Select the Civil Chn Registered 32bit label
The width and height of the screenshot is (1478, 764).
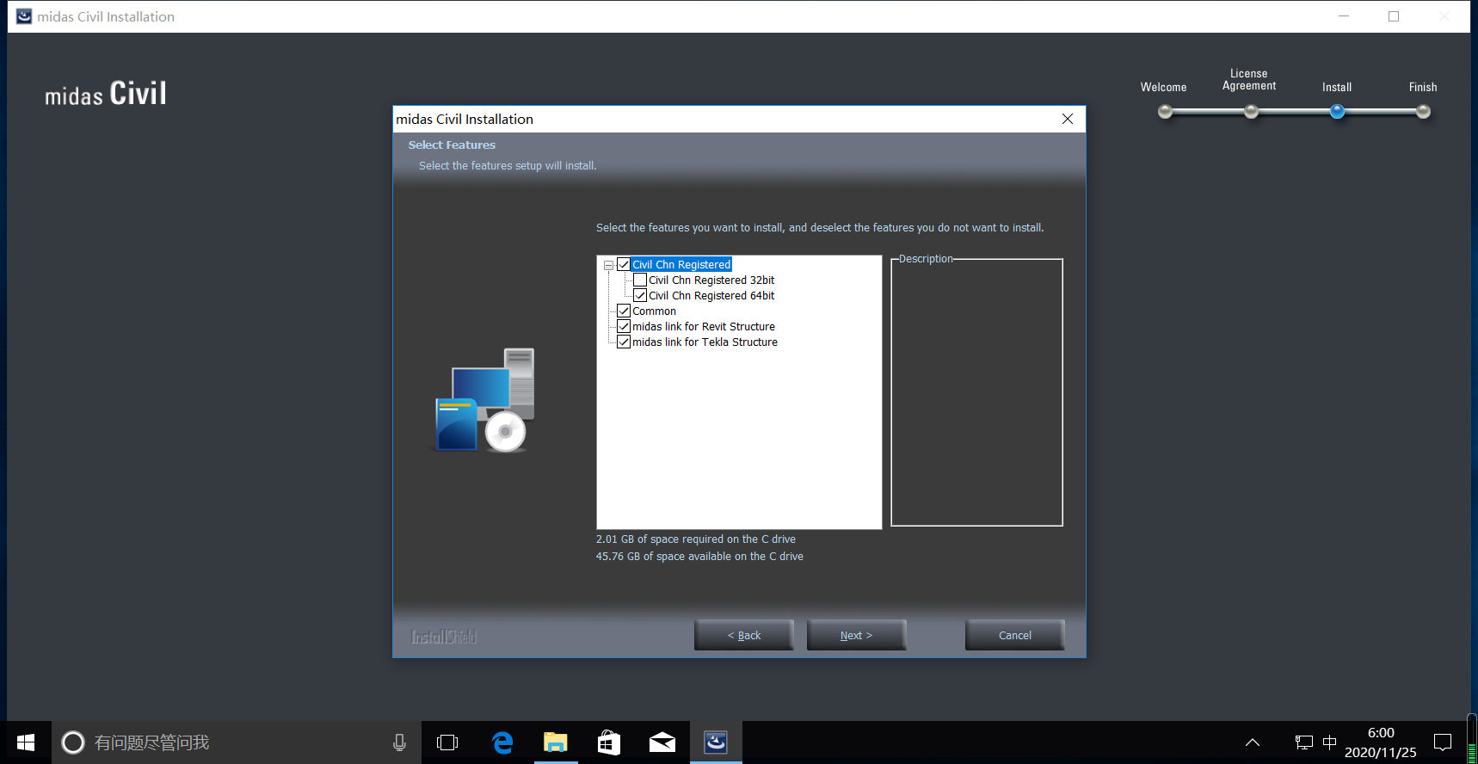[711, 280]
